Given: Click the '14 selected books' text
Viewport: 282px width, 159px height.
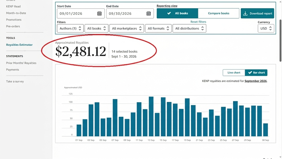Looking at the screenshot, I should (x=124, y=51).
